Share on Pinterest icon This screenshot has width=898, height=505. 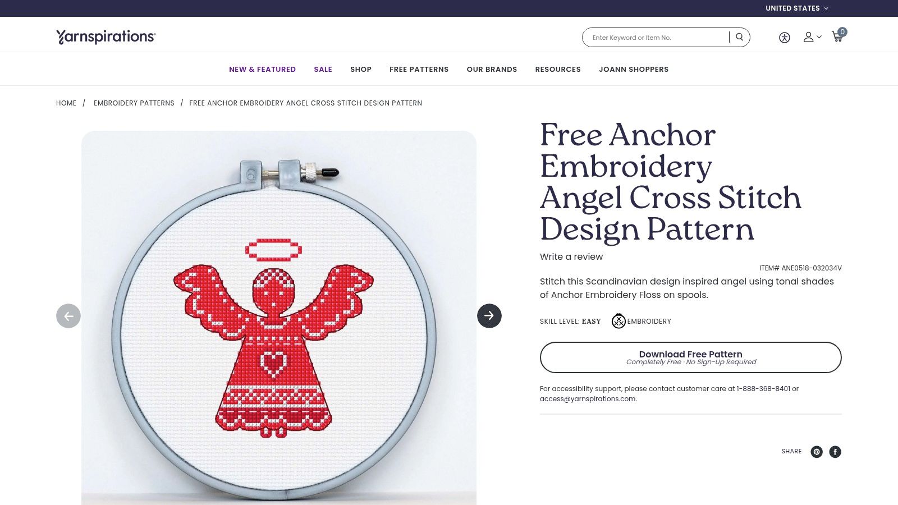[x=817, y=452]
